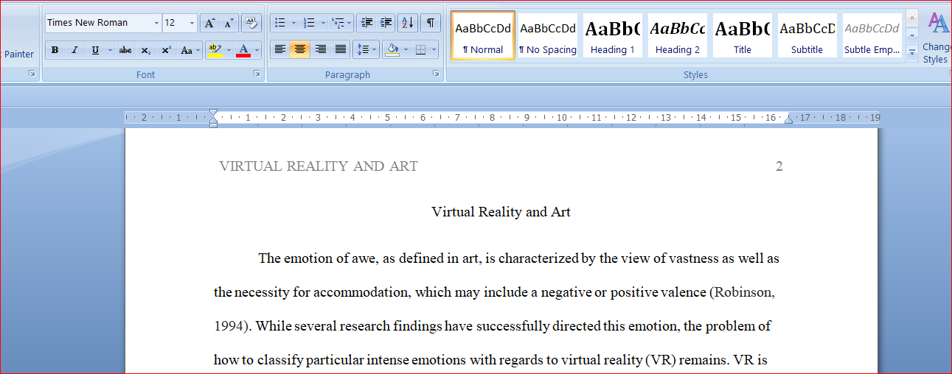Toggle strikethrough formatting
The image size is (952, 374).
click(125, 50)
